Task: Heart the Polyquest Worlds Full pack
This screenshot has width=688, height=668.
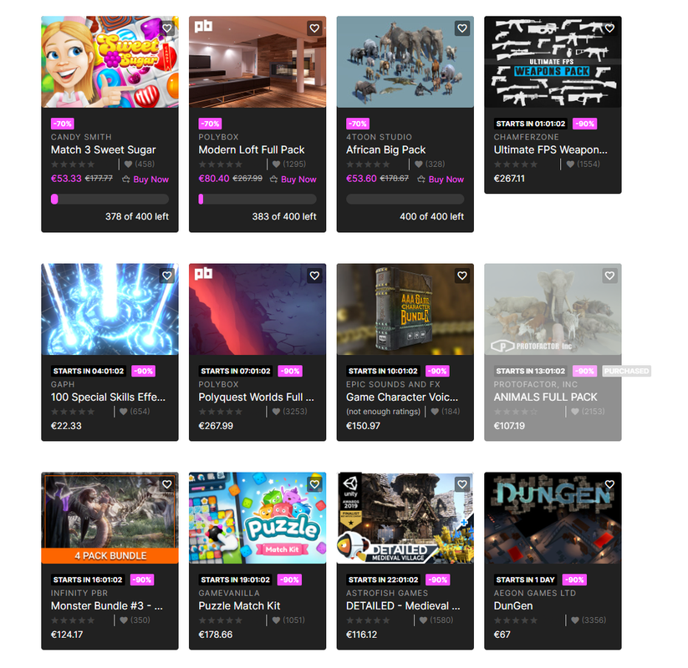Action: (314, 276)
